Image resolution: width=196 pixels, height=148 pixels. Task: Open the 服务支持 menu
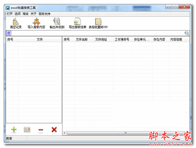pos(44,14)
